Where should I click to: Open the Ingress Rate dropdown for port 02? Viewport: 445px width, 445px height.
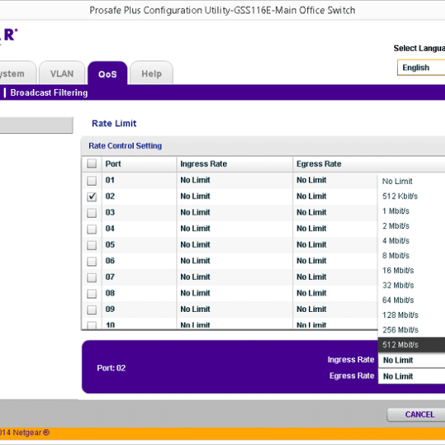(x=412, y=360)
